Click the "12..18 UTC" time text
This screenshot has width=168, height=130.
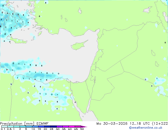click(x=140, y=124)
